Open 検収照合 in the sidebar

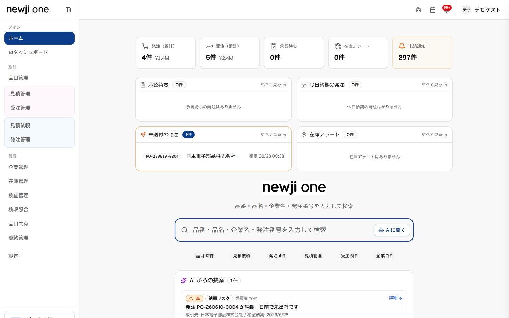pyautogui.click(x=39, y=210)
